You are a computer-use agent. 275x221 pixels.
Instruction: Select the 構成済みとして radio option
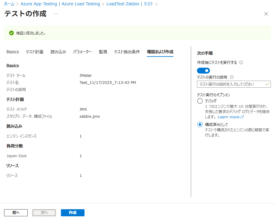tap(200, 125)
